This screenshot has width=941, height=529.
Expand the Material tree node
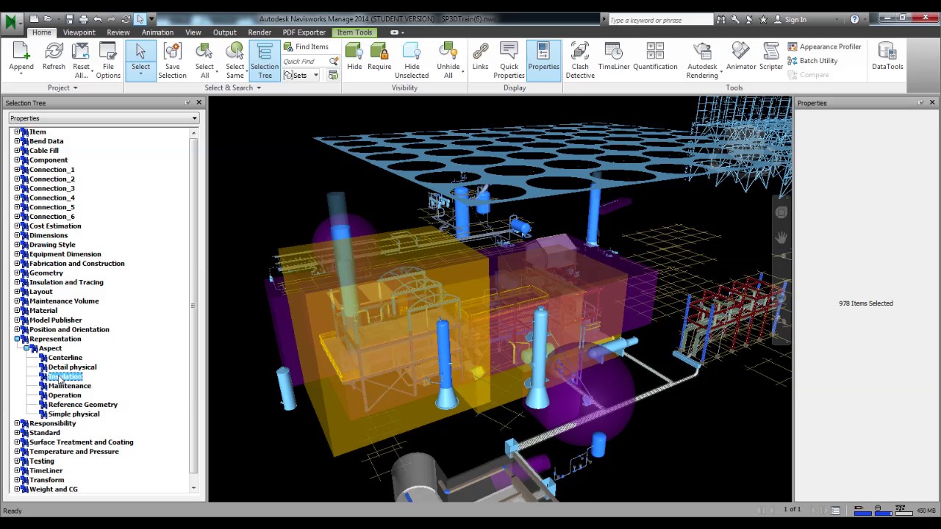(17, 311)
